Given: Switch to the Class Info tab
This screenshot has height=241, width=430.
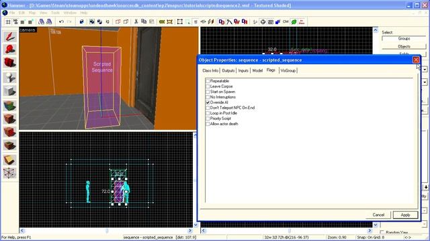Looking at the screenshot, I should (210, 70).
